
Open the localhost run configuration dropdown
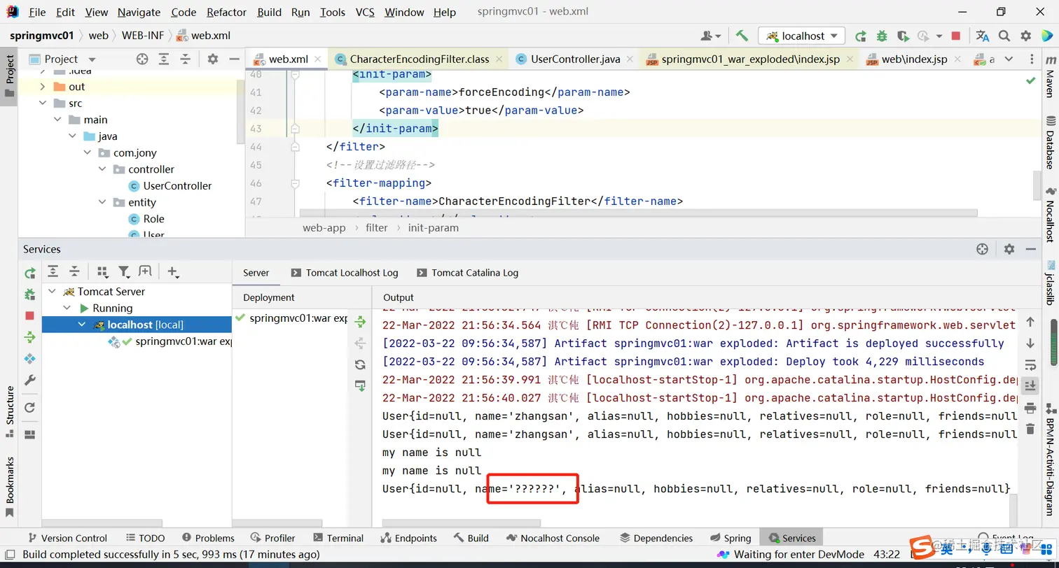803,36
